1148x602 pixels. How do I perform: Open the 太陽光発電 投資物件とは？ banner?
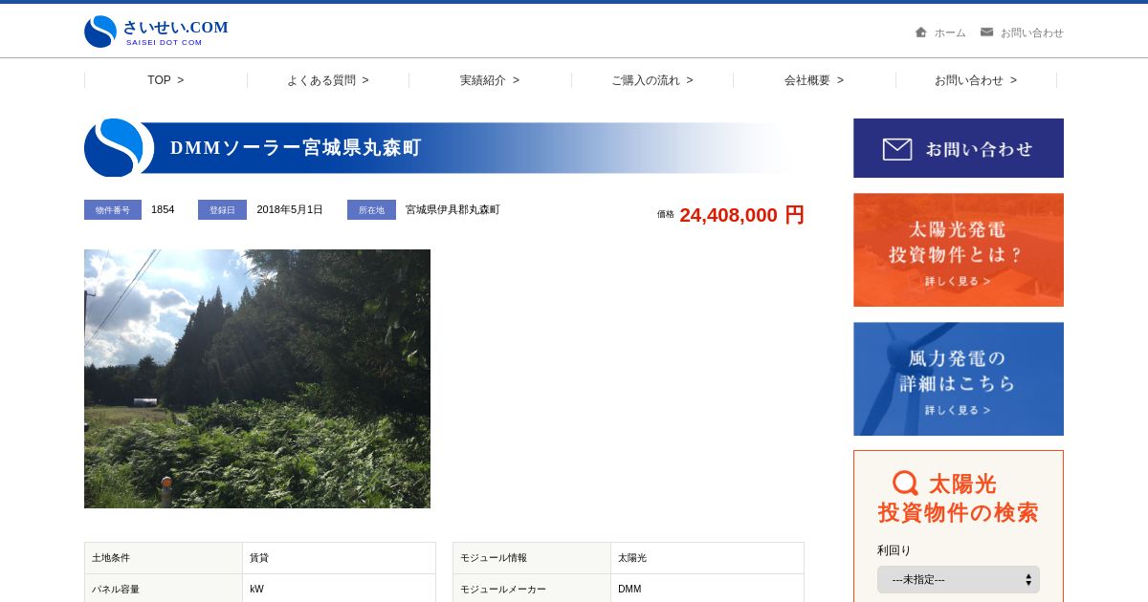959,250
